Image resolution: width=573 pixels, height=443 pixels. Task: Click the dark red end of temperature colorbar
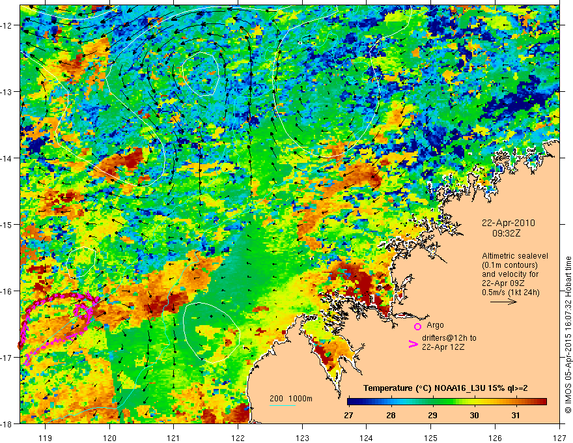tap(542, 402)
